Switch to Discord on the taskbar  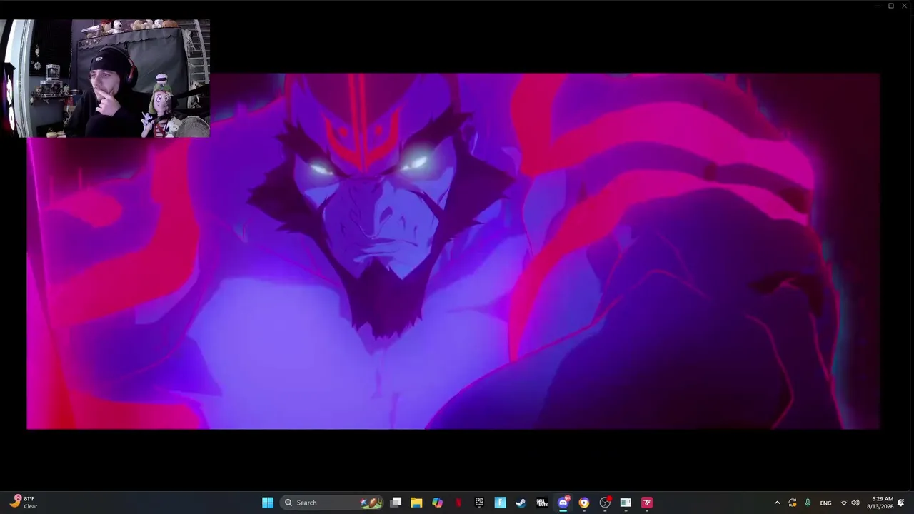coord(563,503)
